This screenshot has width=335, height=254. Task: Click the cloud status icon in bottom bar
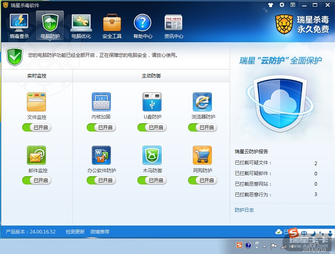(x=279, y=231)
